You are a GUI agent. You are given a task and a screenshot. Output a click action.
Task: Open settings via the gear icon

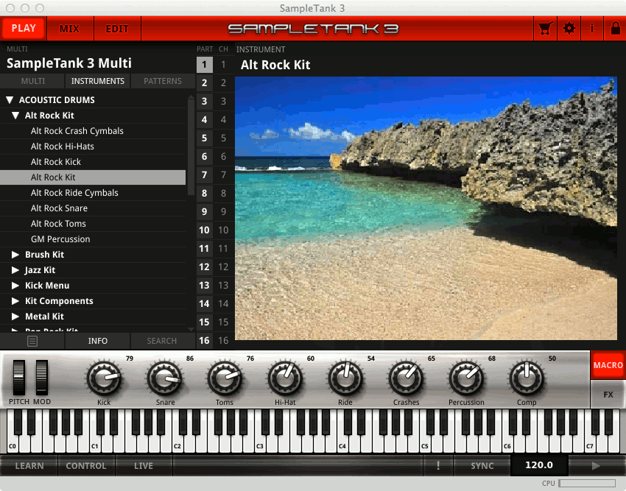click(569, 29)
